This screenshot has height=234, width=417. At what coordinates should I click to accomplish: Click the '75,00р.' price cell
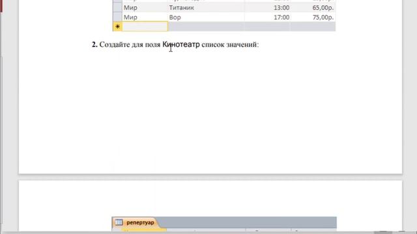[313, 18]
